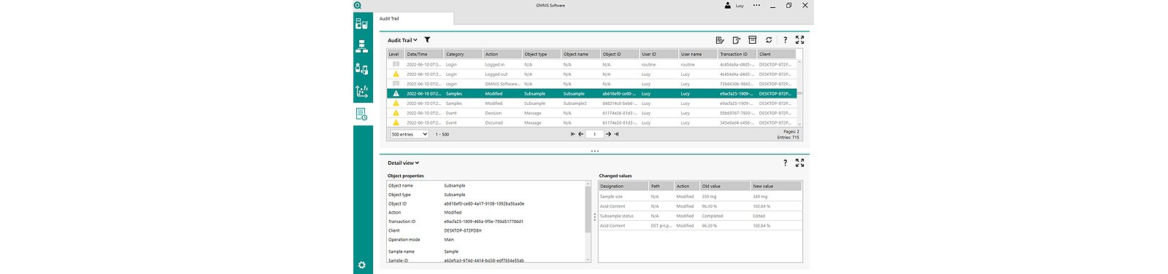Screen dimensions: 1168x274
Task: Sort by the Object name column header
Action: coord(580,54)
